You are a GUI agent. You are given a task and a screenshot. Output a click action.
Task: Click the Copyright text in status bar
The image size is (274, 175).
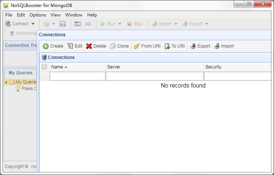[16, 167]
